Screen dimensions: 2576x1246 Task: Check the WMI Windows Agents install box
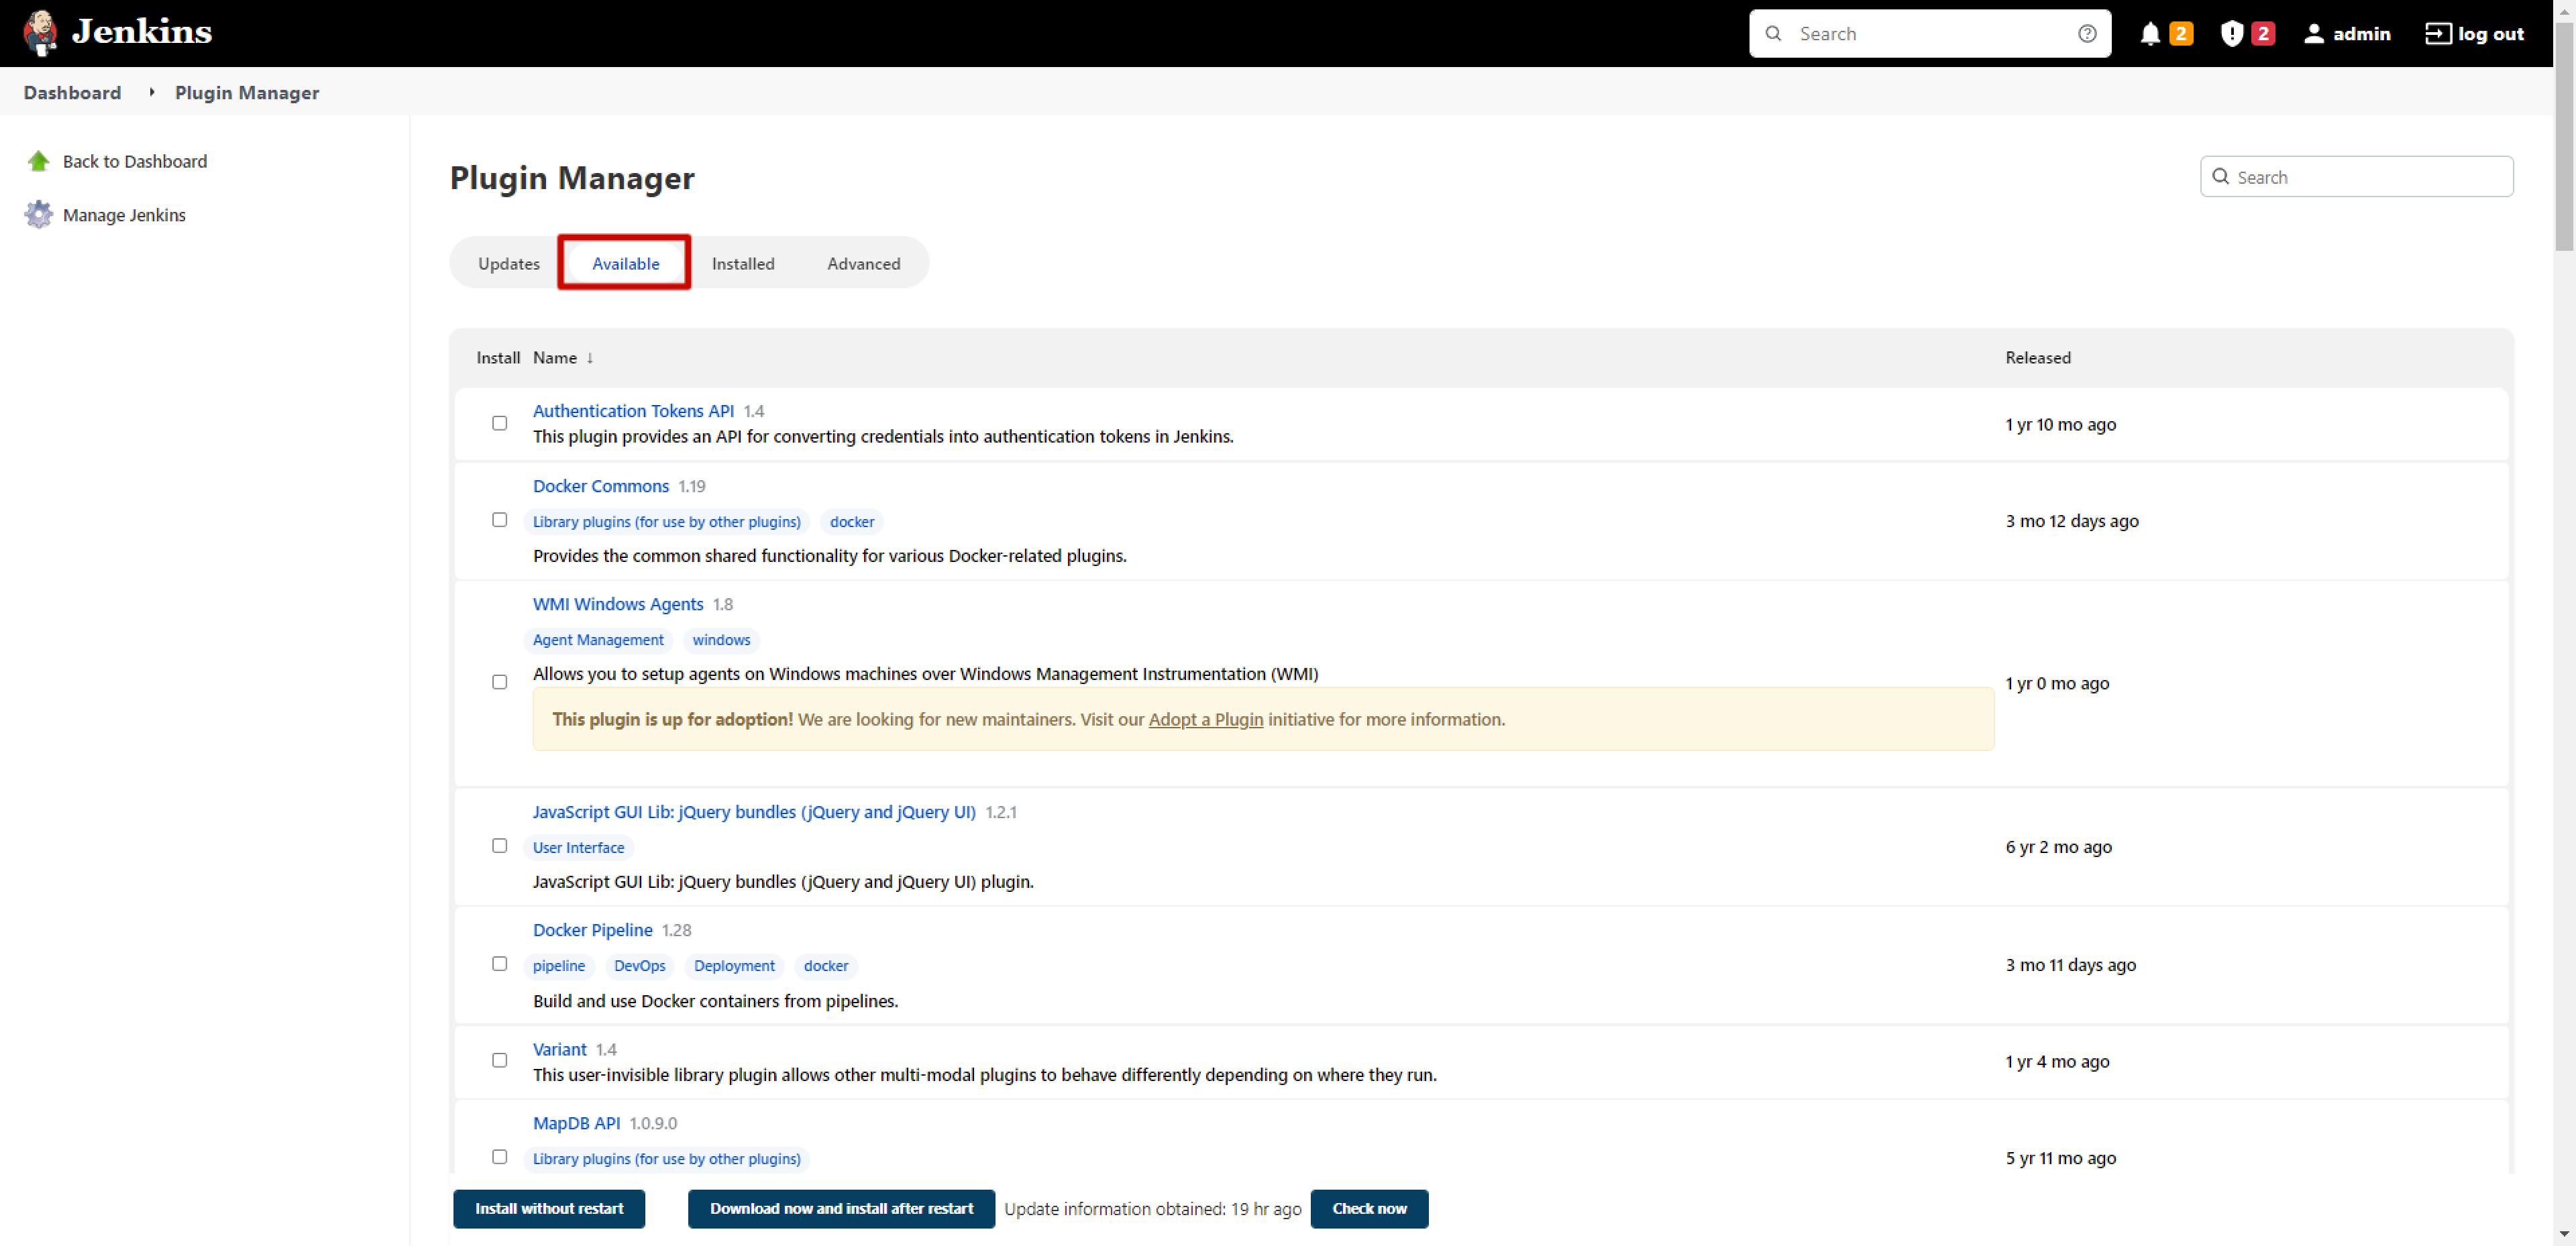tap(499, 682)
